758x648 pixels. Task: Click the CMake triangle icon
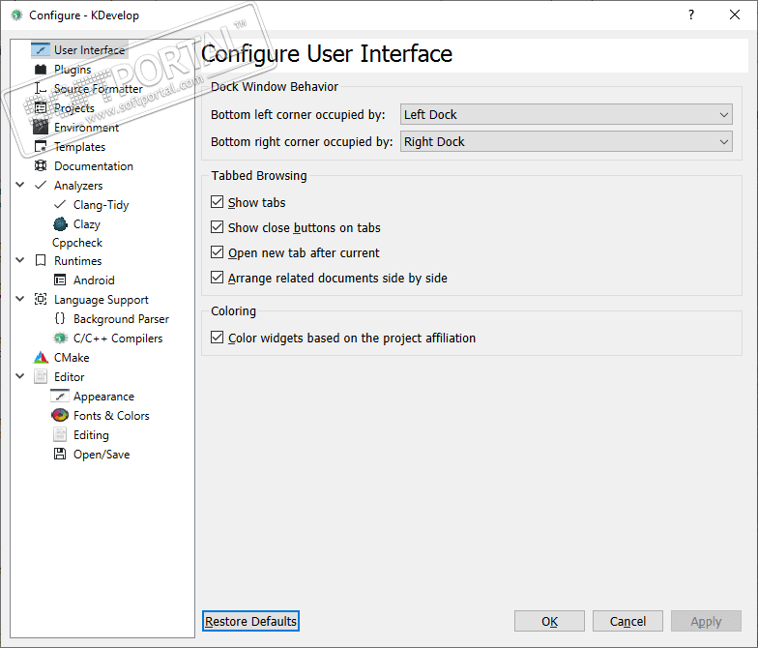(41, 358)
